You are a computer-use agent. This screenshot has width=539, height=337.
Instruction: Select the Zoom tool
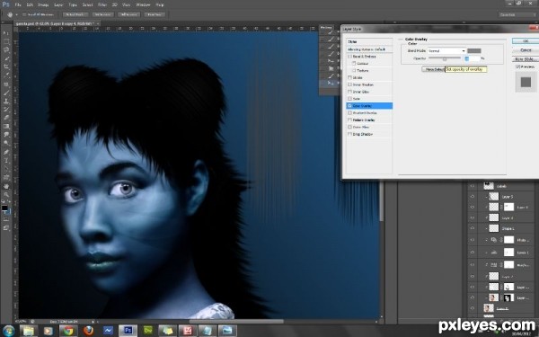click(x=6, y=195)
